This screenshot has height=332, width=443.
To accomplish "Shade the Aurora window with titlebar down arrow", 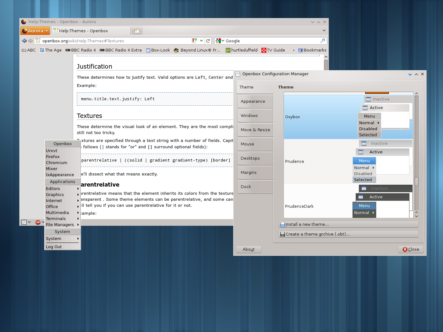I will 313,22.
